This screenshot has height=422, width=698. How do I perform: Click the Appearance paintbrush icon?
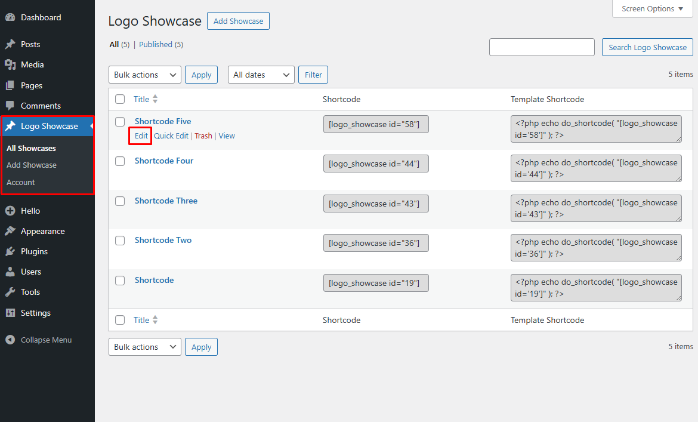tap(10, 231)
